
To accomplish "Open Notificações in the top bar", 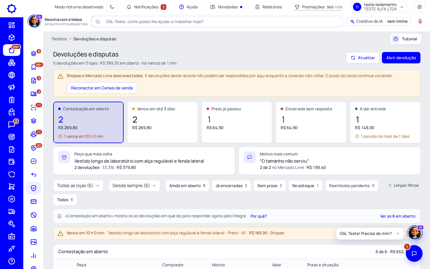I will [146, 7].
